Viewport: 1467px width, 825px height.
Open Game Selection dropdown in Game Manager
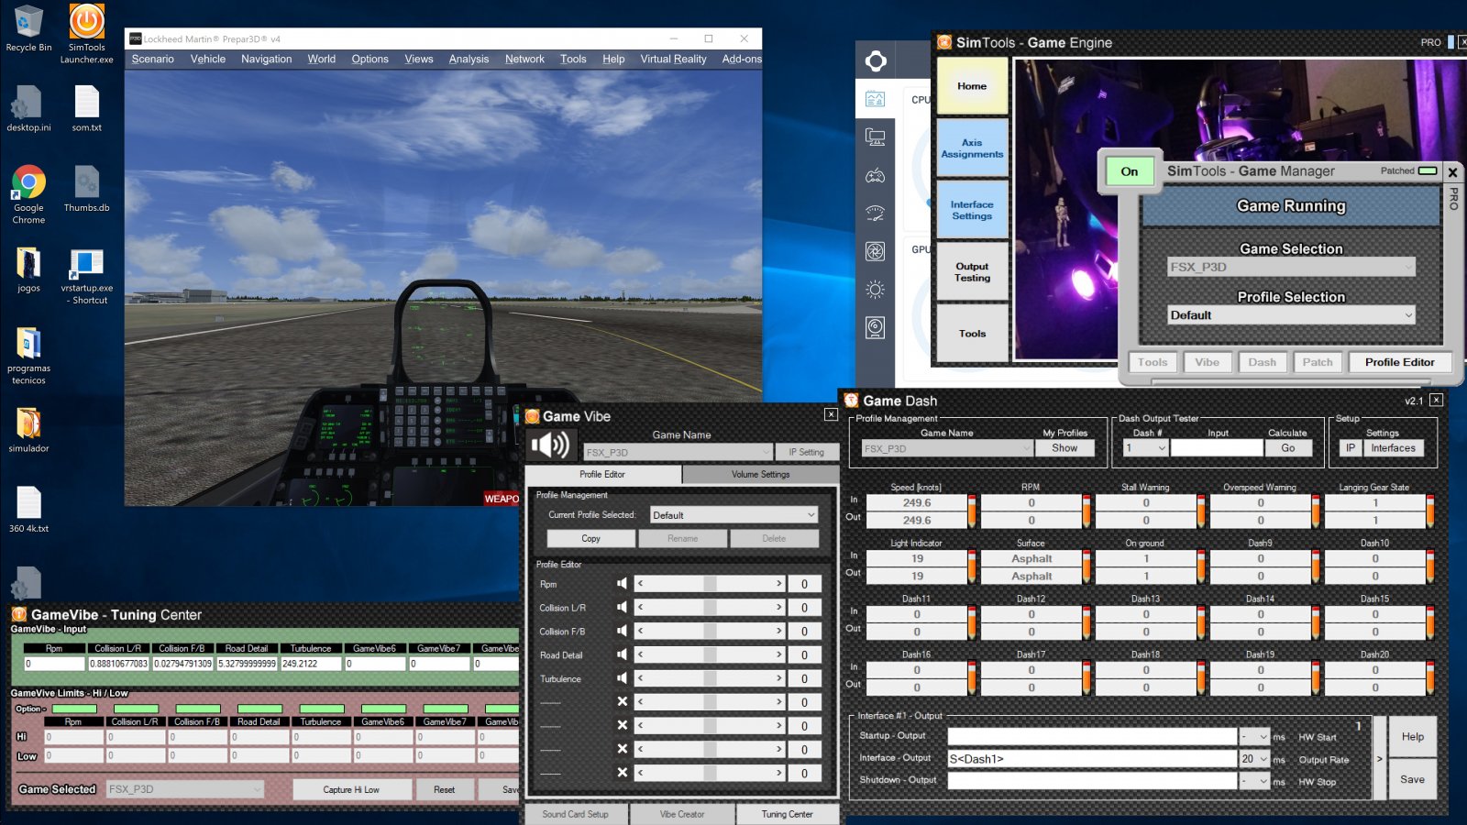(x=1292, y=267)
